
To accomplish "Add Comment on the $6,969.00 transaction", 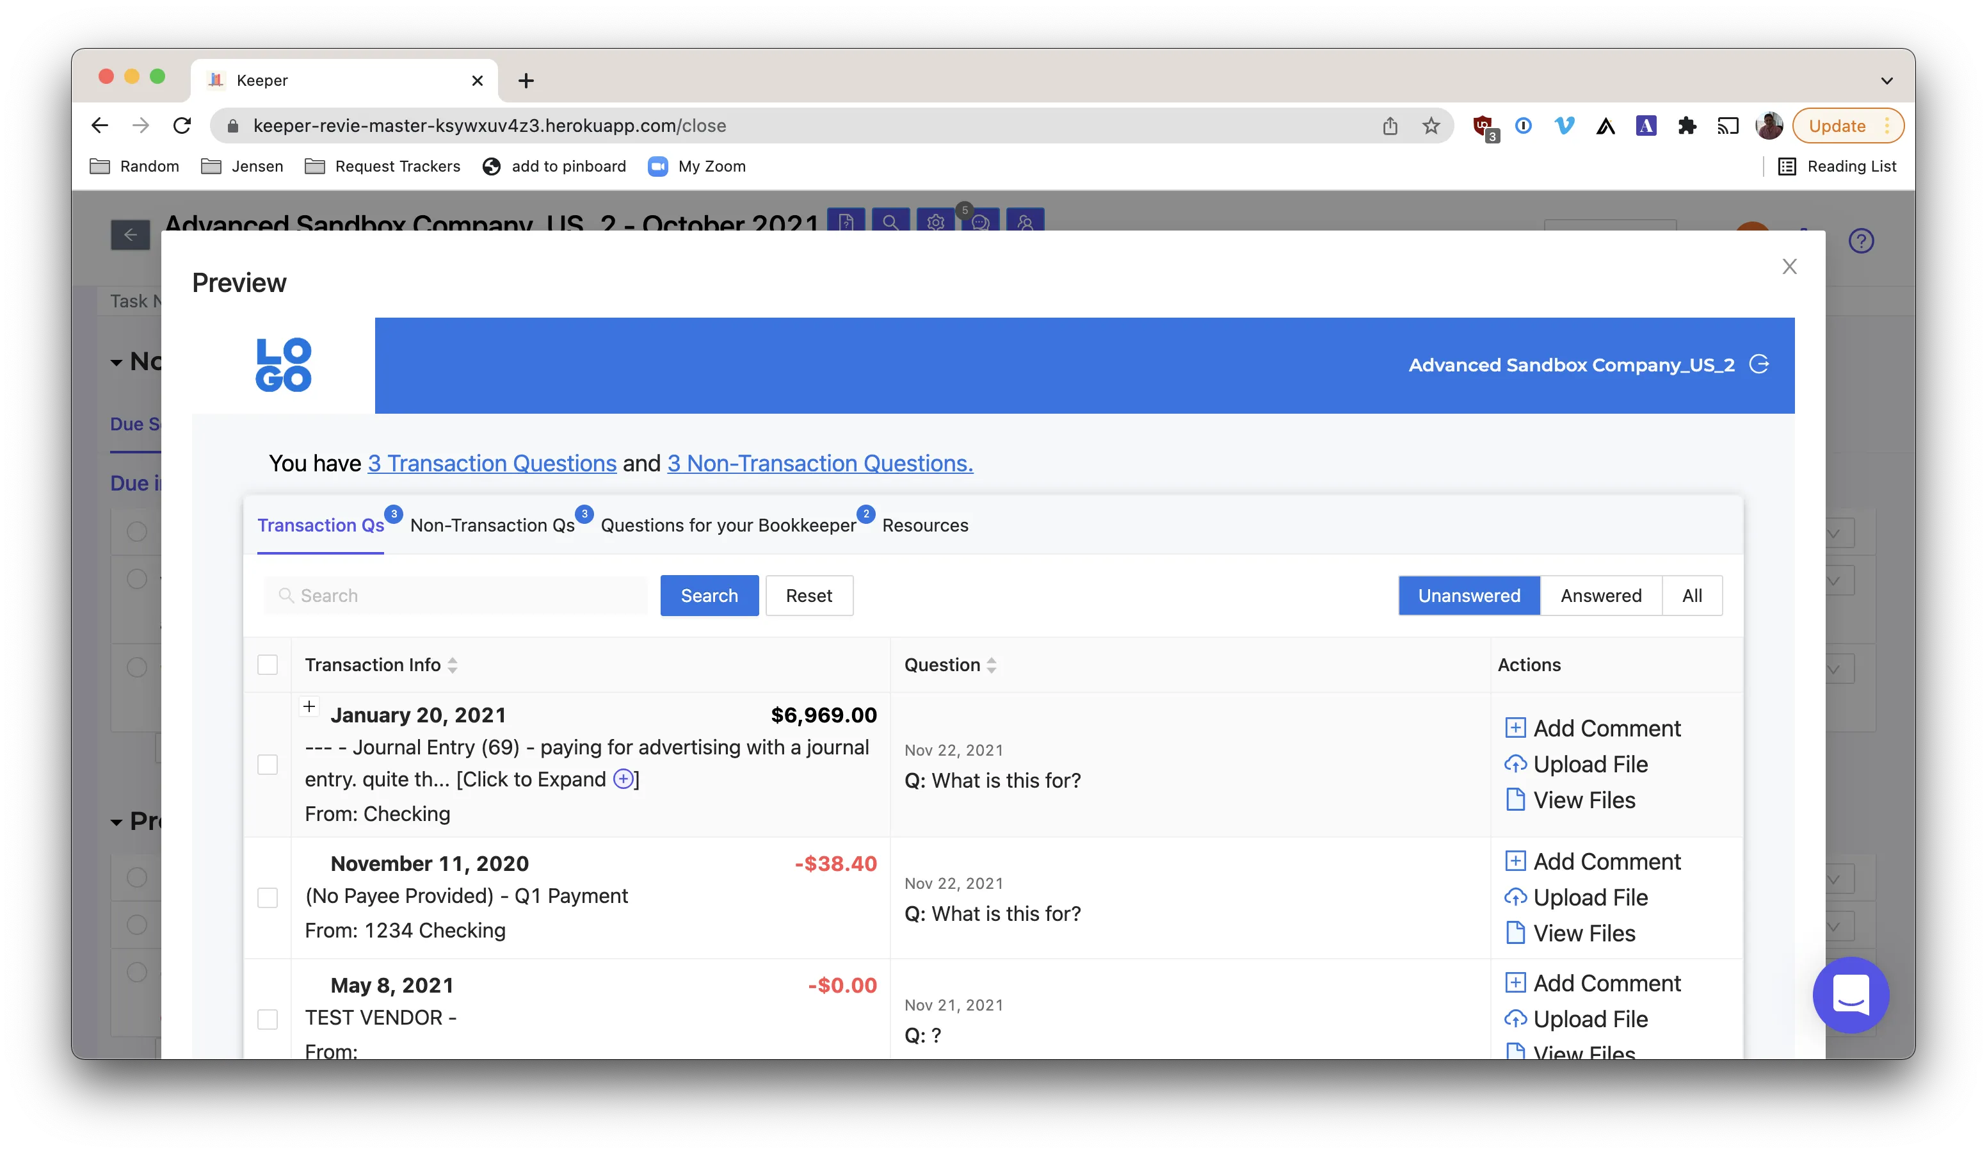I will click(1593, 728).
